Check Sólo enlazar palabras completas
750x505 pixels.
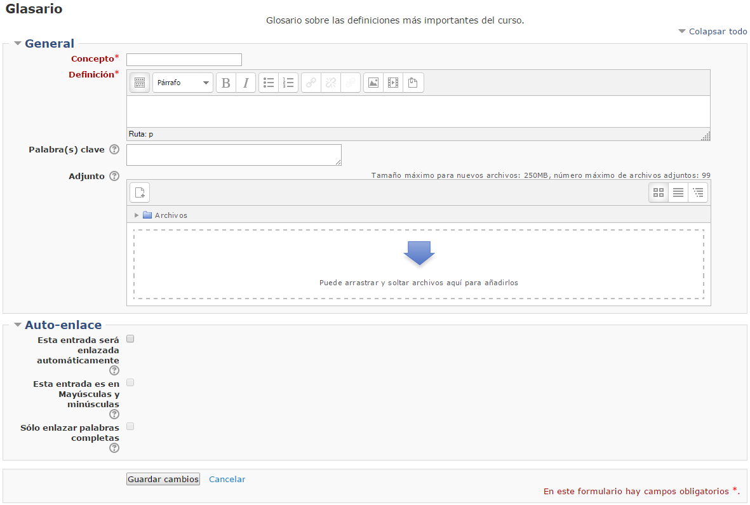click(x=130, y=426)
